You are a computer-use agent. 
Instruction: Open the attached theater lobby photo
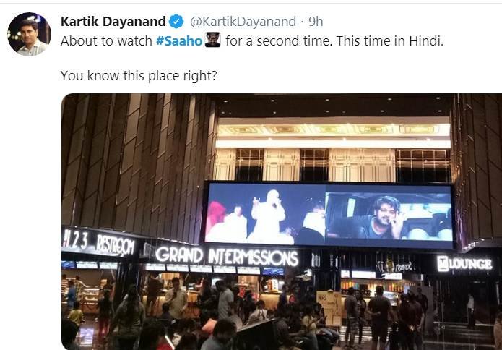(x=282, y=221)
